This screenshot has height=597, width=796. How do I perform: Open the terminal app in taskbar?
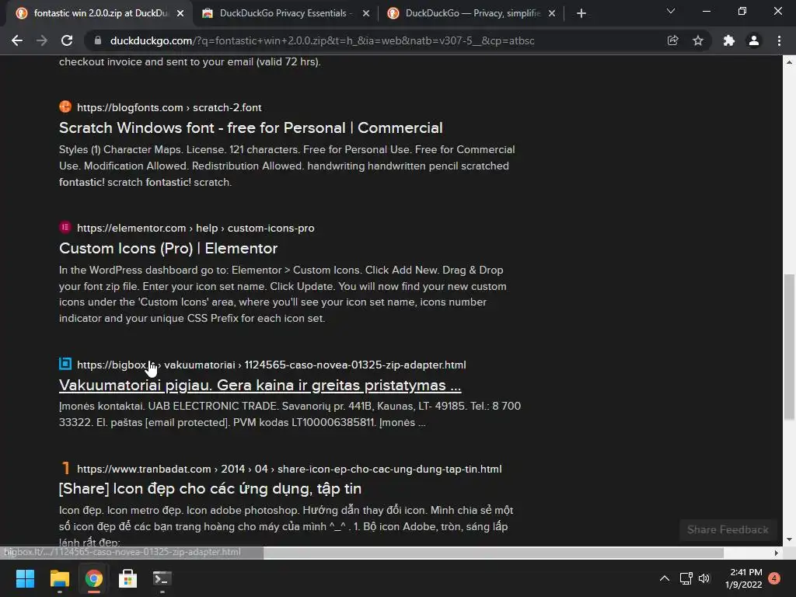pyautogui.click(x=162, y=578)
